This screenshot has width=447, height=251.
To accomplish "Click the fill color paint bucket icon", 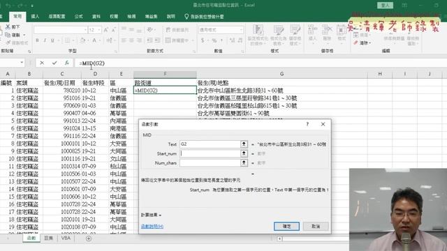I will [x=82, y=40].
